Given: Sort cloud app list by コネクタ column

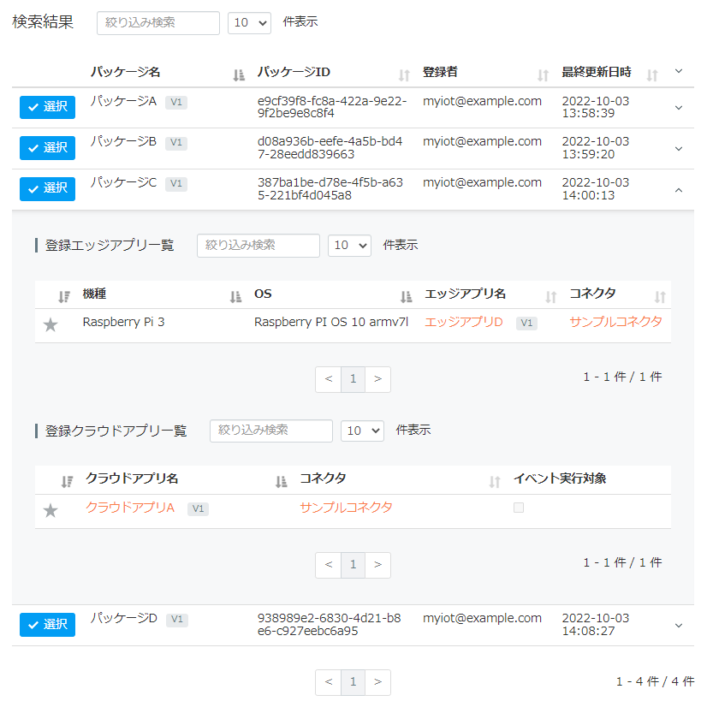Looking at the screenshot, I should click(495, 482).
